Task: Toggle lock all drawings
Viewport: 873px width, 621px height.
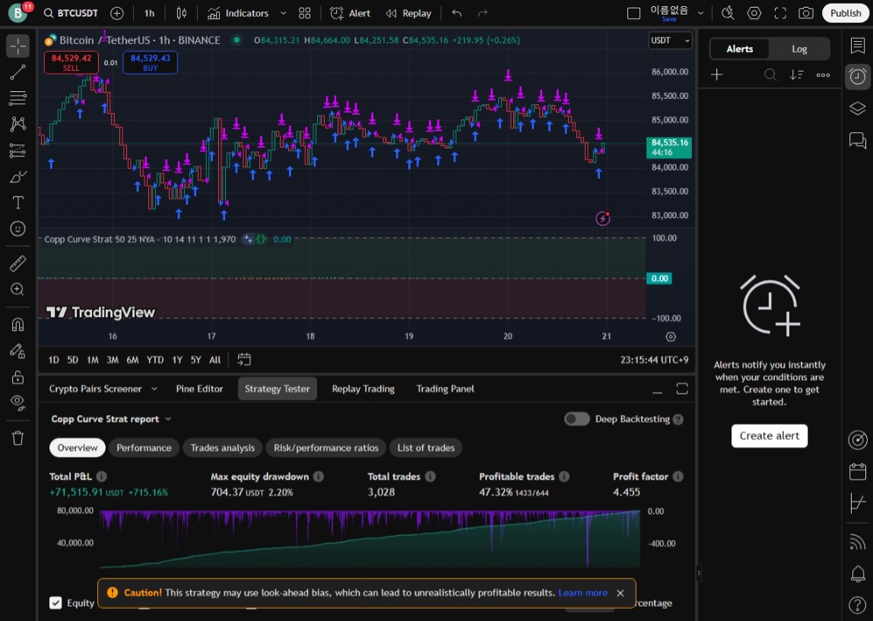Action: pyautogui.click(x=17, y=377)
